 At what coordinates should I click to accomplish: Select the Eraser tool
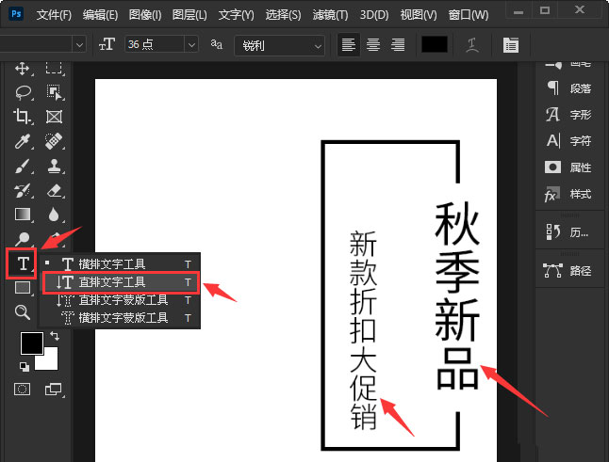(54, 190)
